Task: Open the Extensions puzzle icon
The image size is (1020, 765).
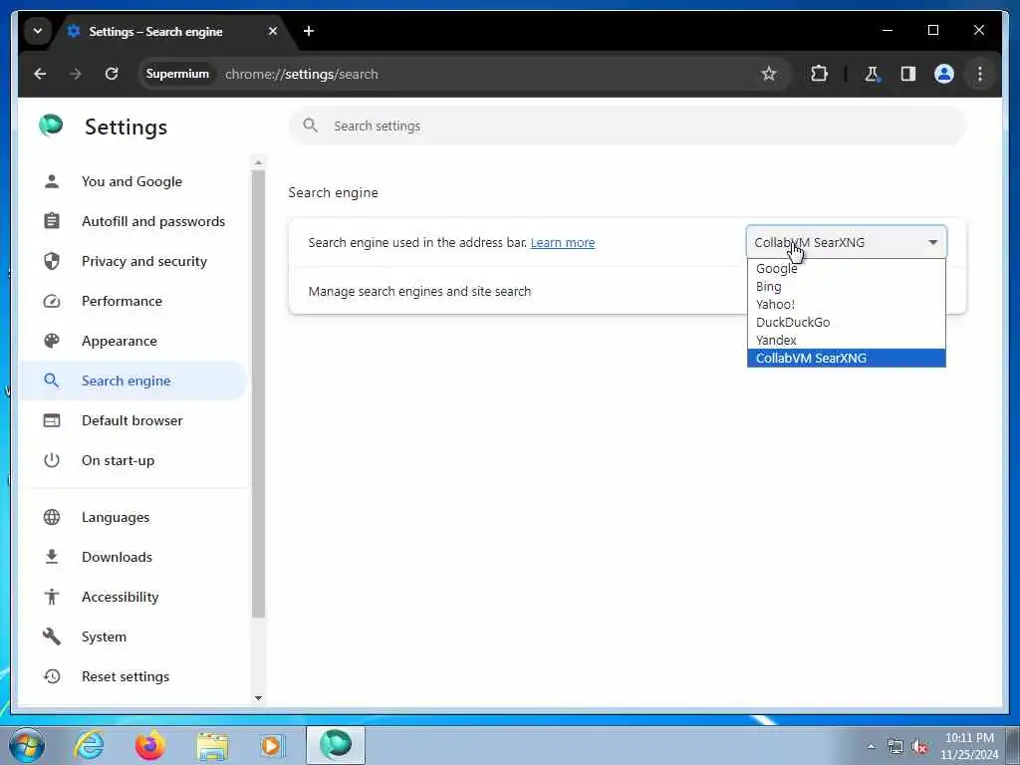Action: [819, 74]
